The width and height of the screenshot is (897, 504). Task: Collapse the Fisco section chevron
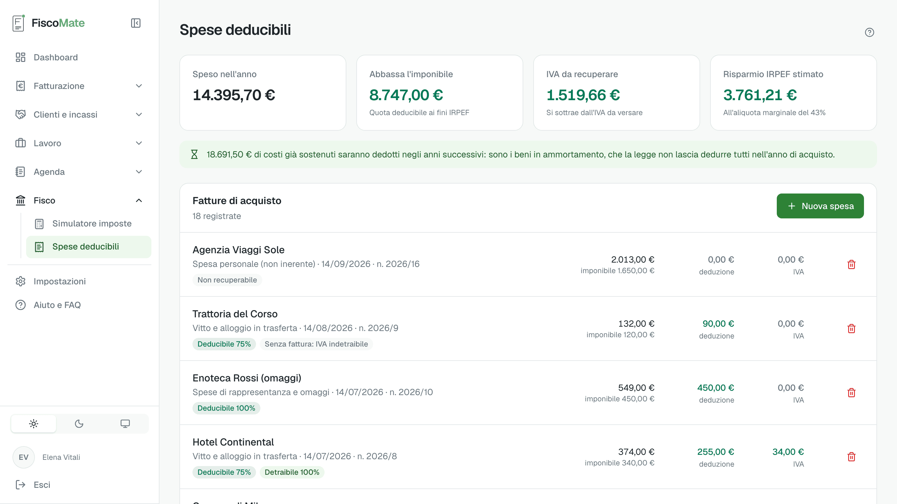(139, 200)
